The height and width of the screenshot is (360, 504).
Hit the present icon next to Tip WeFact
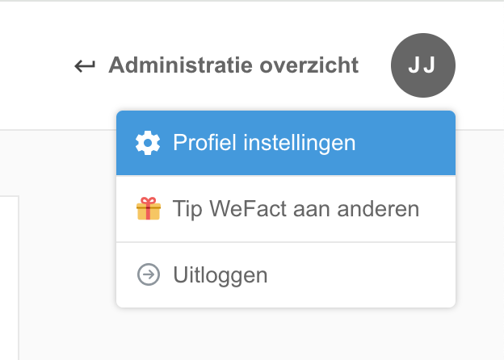(148, 209)
